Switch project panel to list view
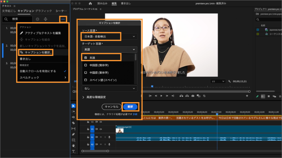This screenshot has height=158, width=282. click(263, 96)
